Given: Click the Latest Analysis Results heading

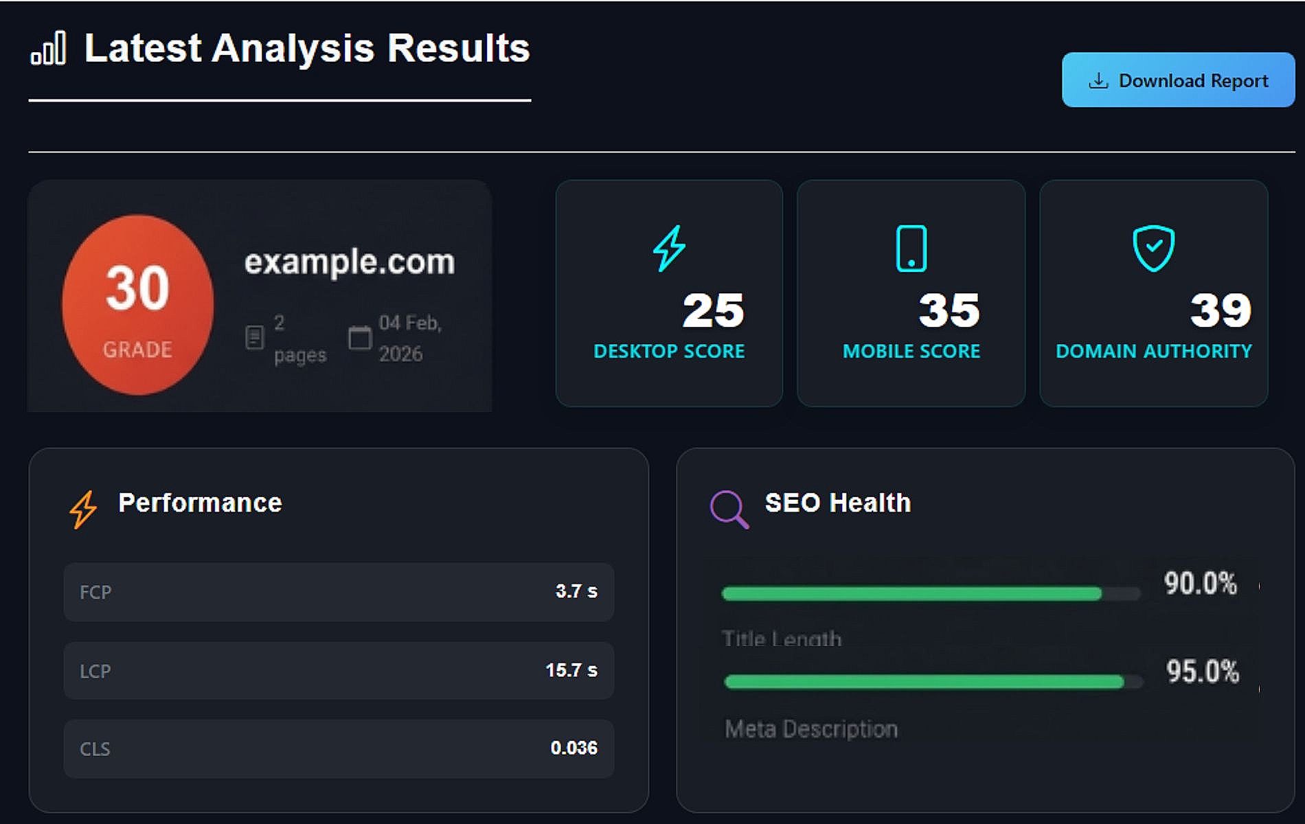Looking at the screenshot, I should [x=307, y=49].
